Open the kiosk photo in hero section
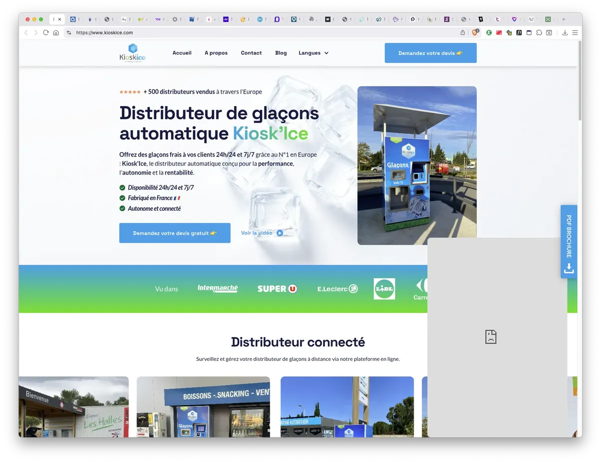 click(417, 165)
